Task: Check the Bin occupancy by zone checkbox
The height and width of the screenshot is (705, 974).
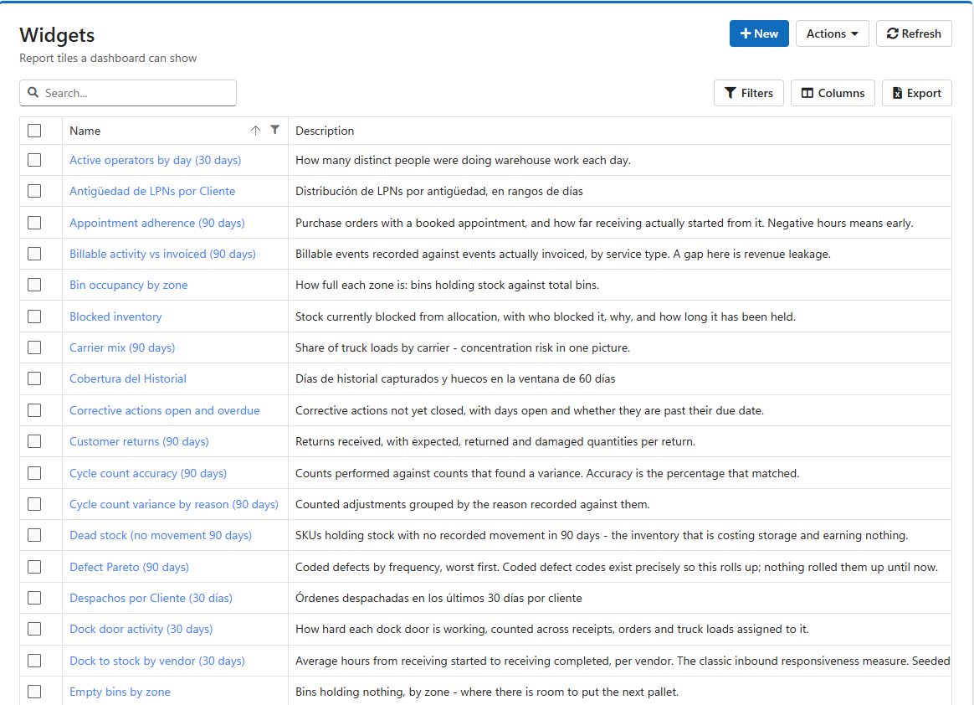Action: click(x=34, y=285)
